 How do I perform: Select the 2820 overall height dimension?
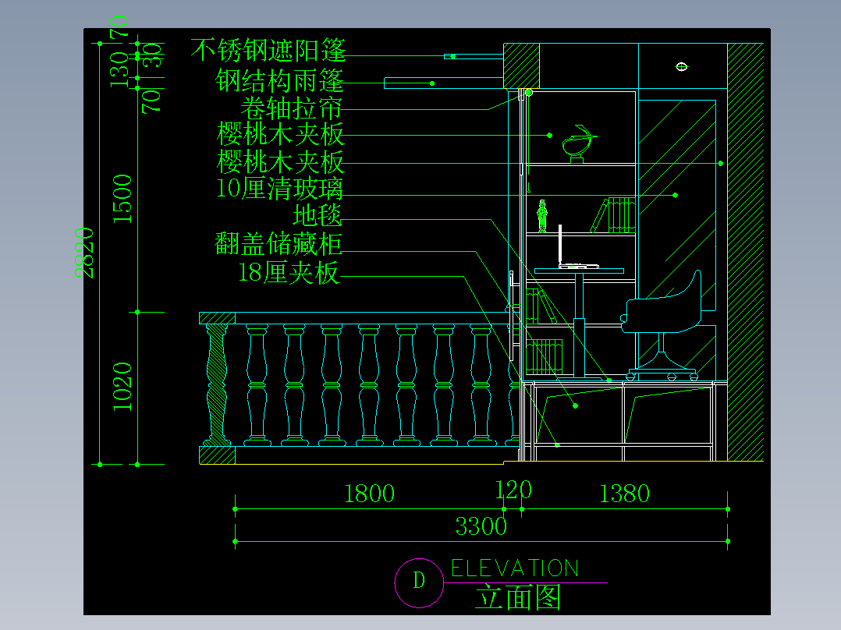point(84,253)
